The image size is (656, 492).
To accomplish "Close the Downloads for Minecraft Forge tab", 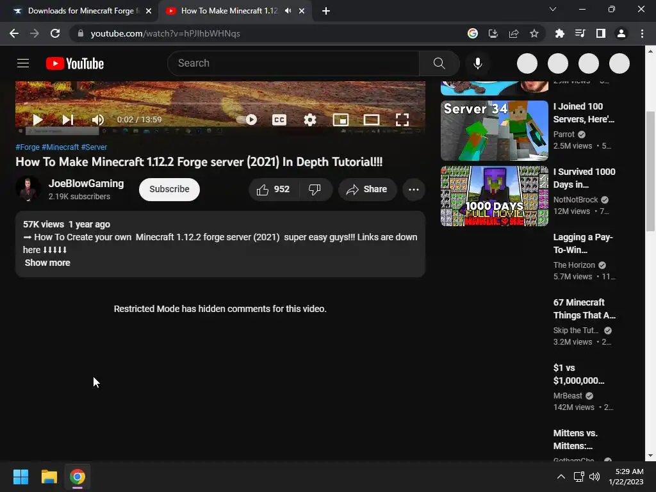I will click(x=149, y=12).
